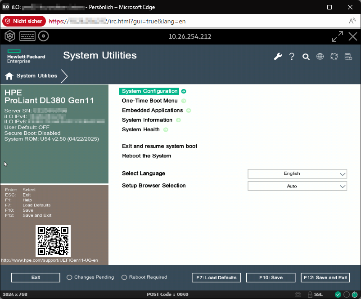The image size is (361, 299).
Task: Click the arrow icon beside System Information
Action: coord(178,120)
